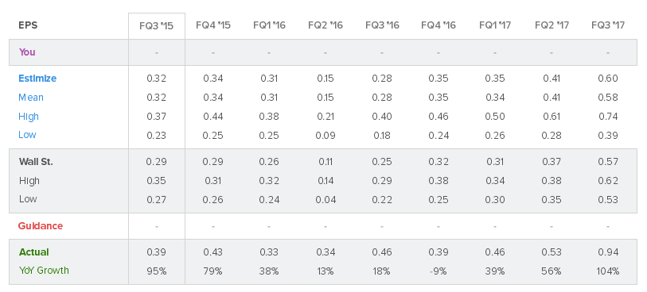Select the FQ3 '17 column header
The height and width of the screenshot is (292, 647).
[x=608, y=25]
